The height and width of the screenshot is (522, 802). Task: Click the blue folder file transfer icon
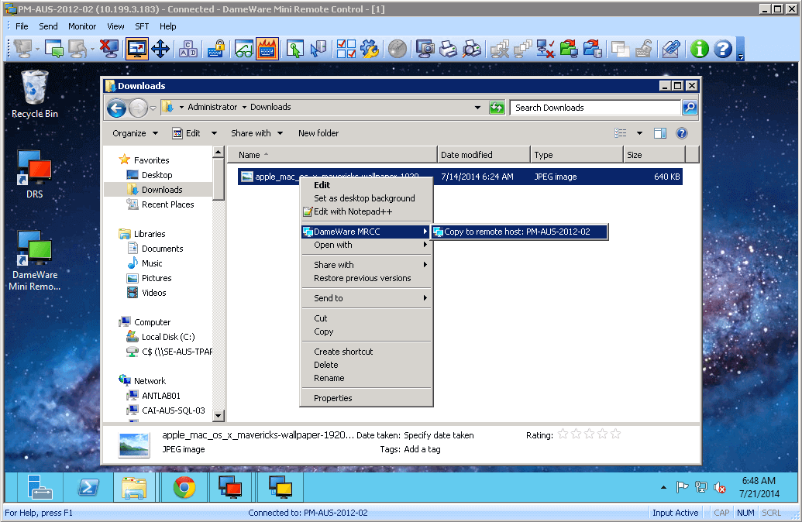point(592,49)
